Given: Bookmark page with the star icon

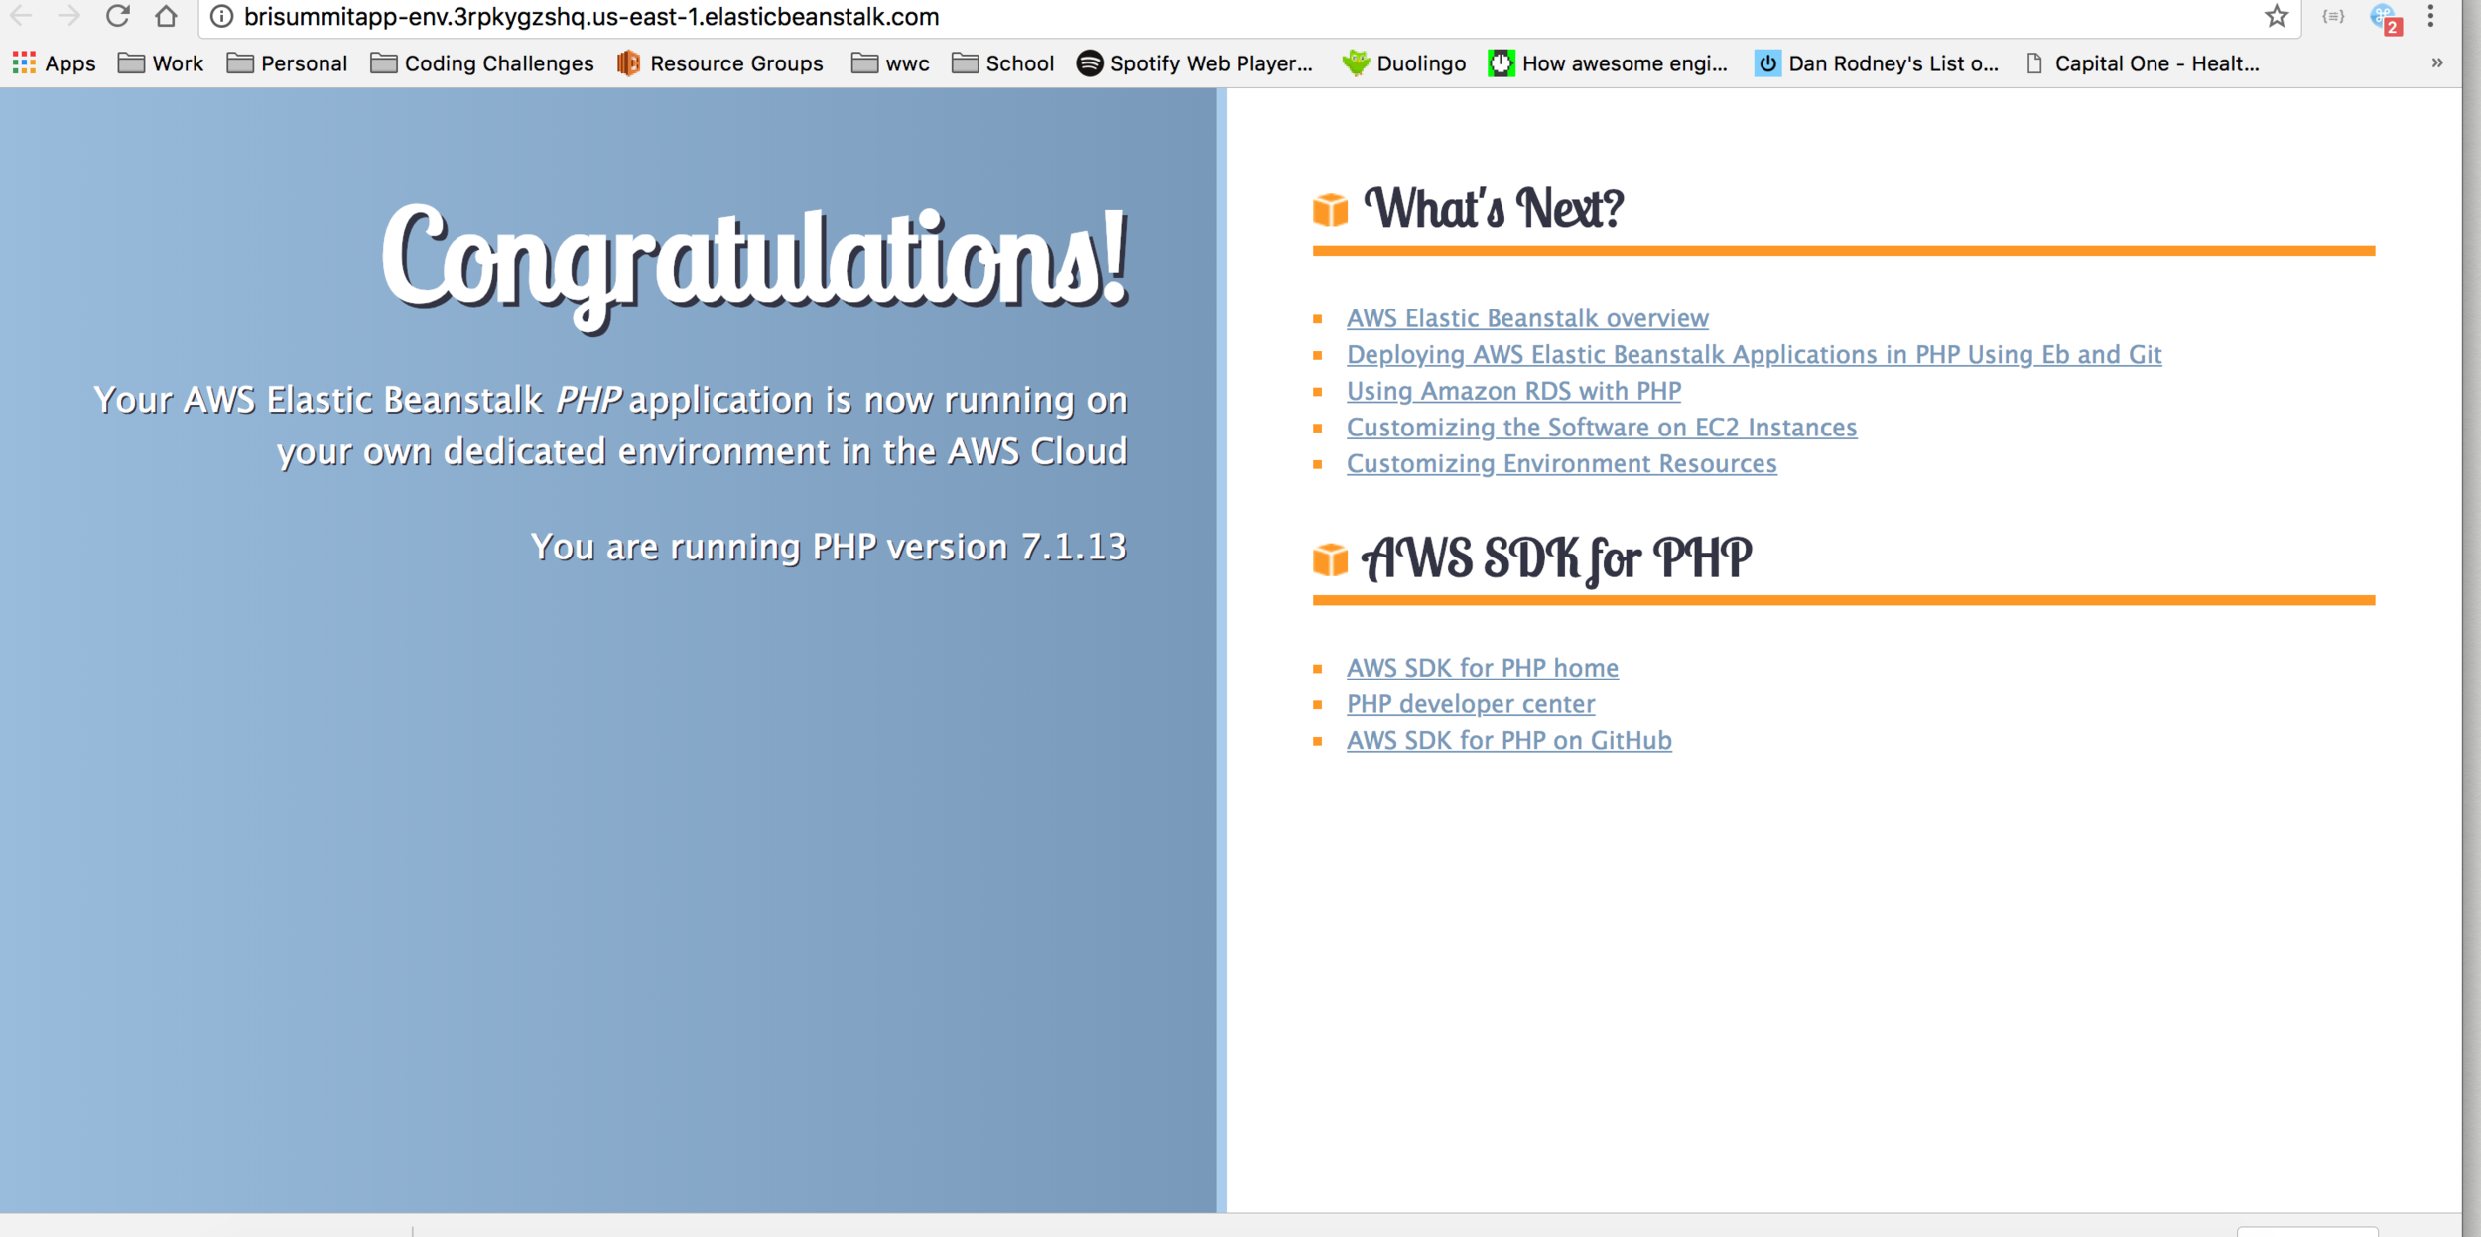Looking at the screenshot, I should [2276, 16].
